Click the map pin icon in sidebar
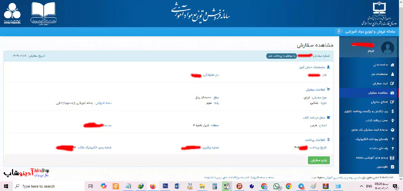Image resolution: width=403 pixels, height=191 pixels. point(393,120)
